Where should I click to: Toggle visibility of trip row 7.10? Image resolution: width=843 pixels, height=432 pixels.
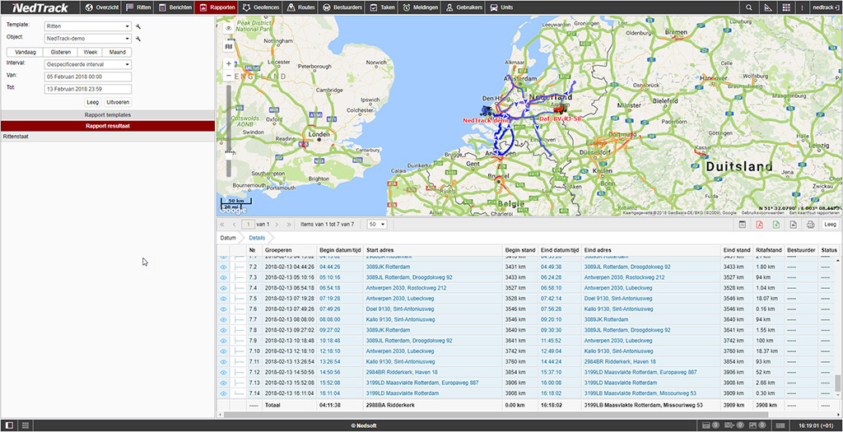click(224, 351)
